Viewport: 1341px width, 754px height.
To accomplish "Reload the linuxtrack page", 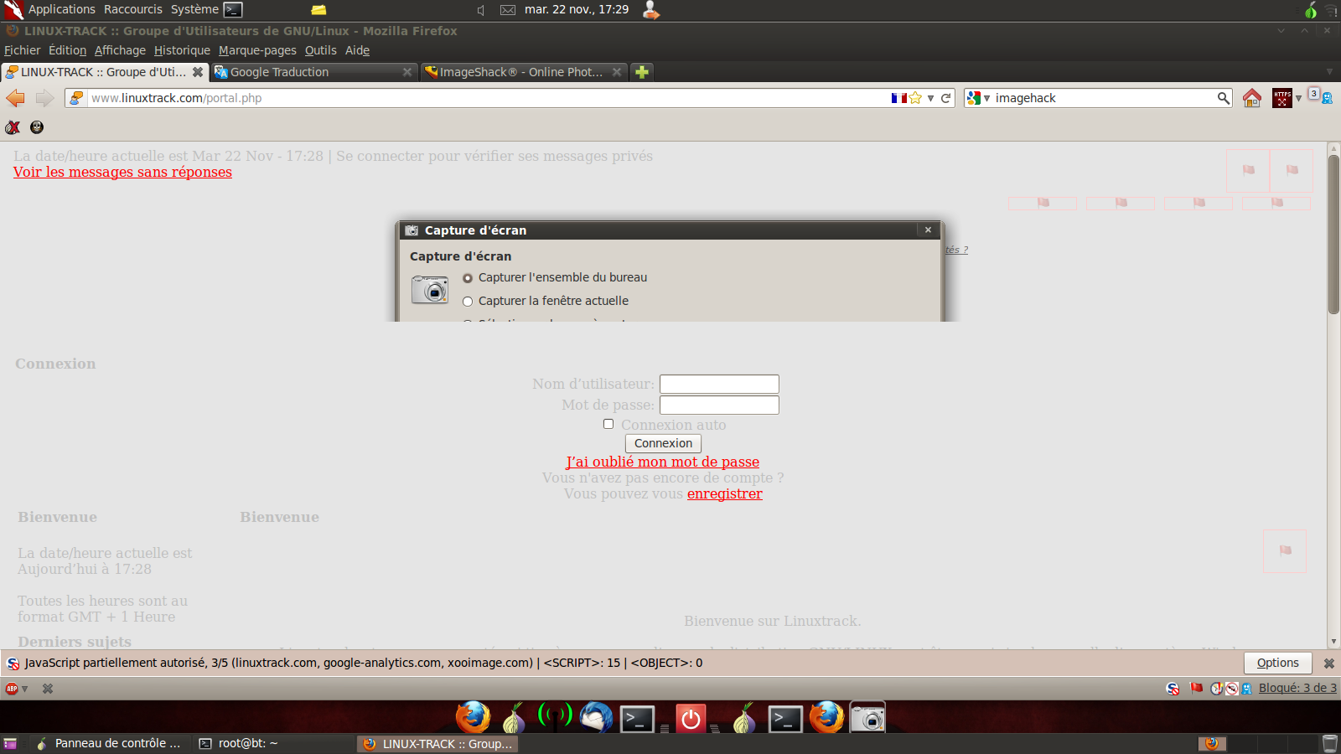I will [945, 98].
